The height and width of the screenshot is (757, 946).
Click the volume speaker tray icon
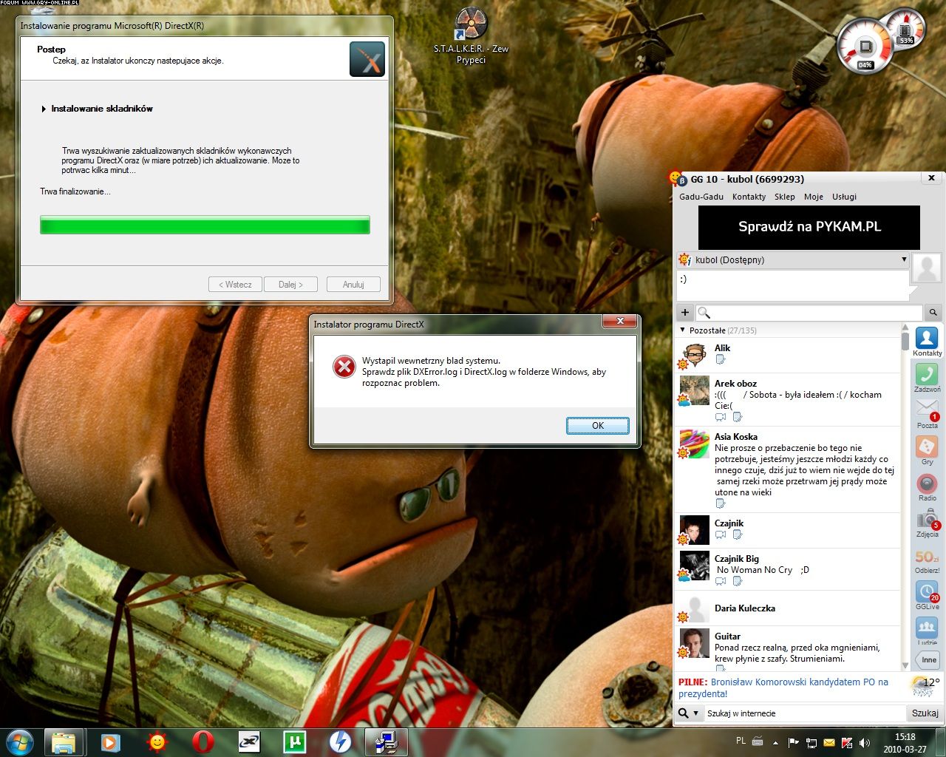(x=864, y=742)
